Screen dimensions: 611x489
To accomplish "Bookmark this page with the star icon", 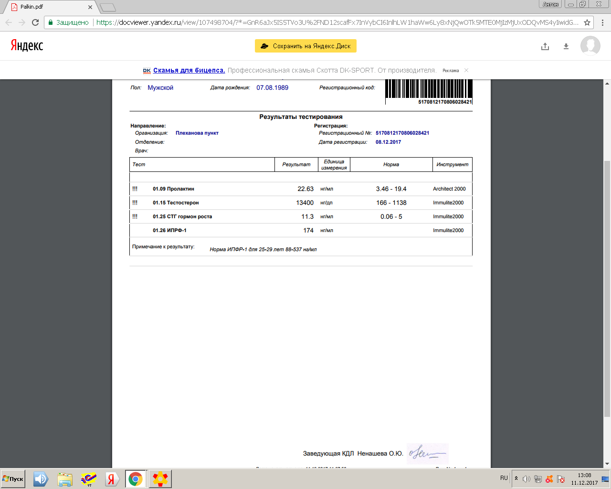I will tap(587, 22).
